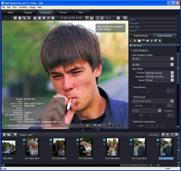Expand the Presets palette
The height and width of the screenshot is (171, 181).
coord(153,31)
